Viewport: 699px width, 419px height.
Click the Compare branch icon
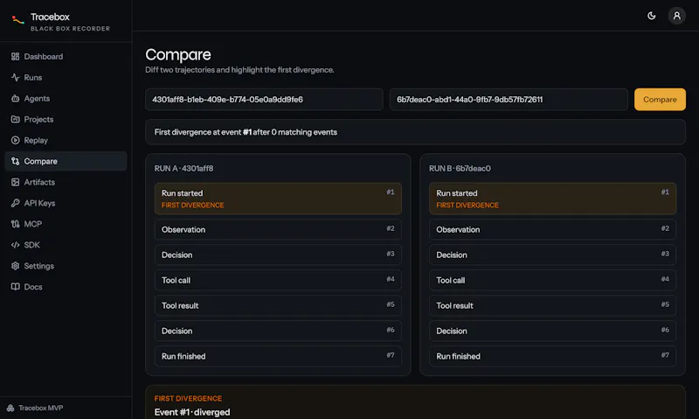tap(15, 162)
